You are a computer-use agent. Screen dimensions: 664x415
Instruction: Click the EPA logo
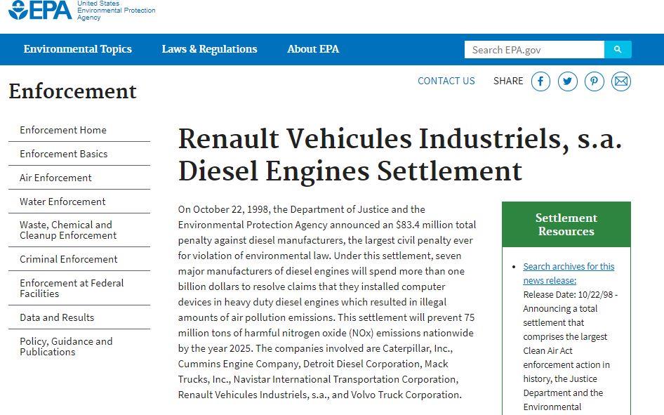[x=82, y=10]
